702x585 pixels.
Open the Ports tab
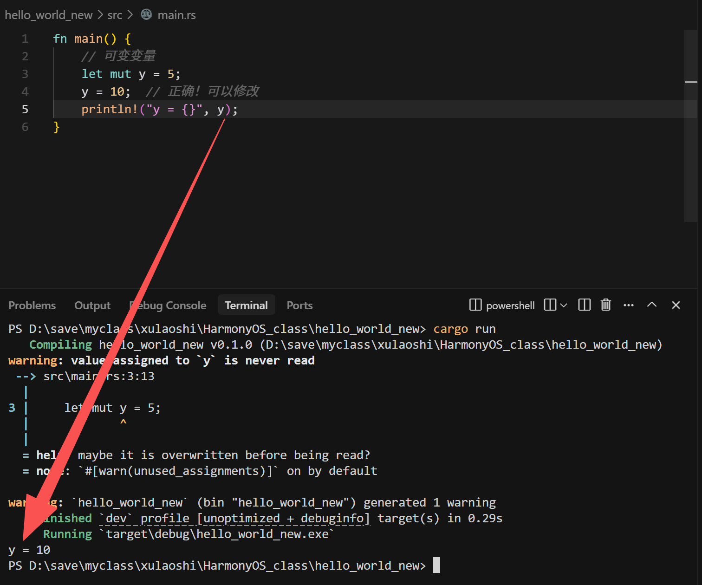[x=299, y=305]
